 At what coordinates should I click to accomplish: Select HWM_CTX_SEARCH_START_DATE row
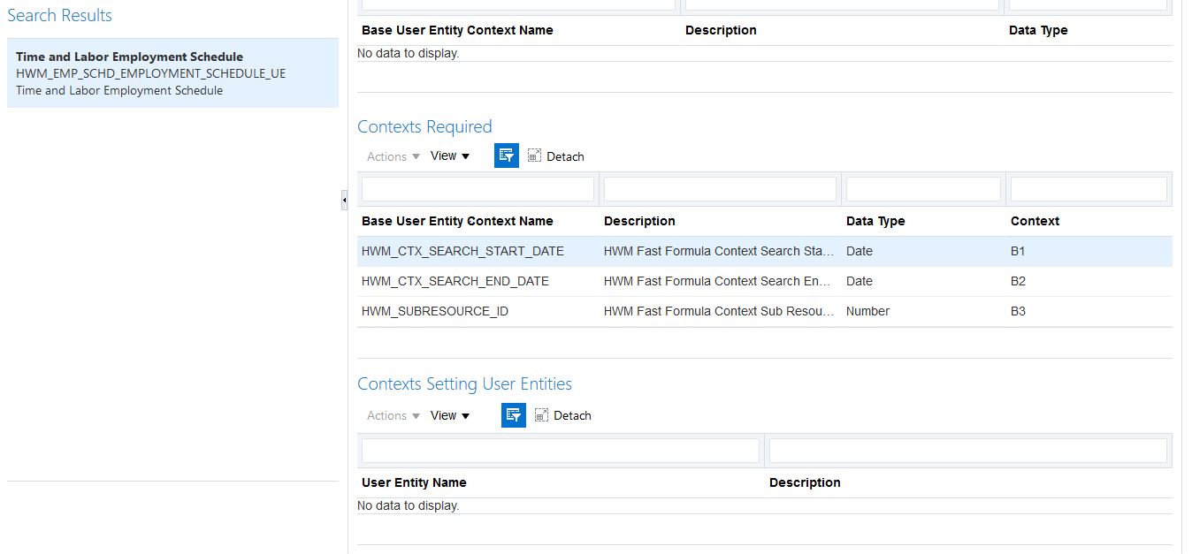765,251
